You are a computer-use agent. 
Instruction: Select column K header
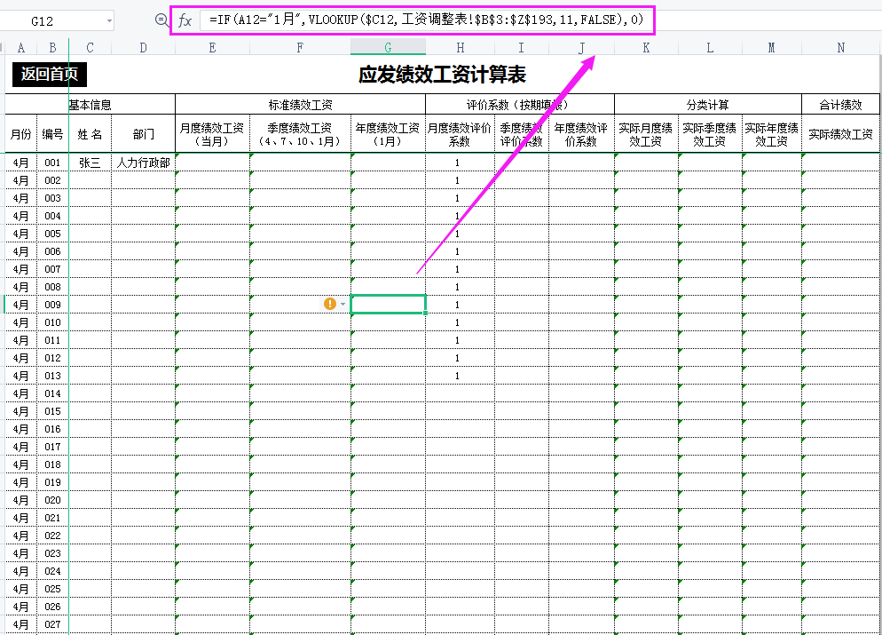coord(646,48)
